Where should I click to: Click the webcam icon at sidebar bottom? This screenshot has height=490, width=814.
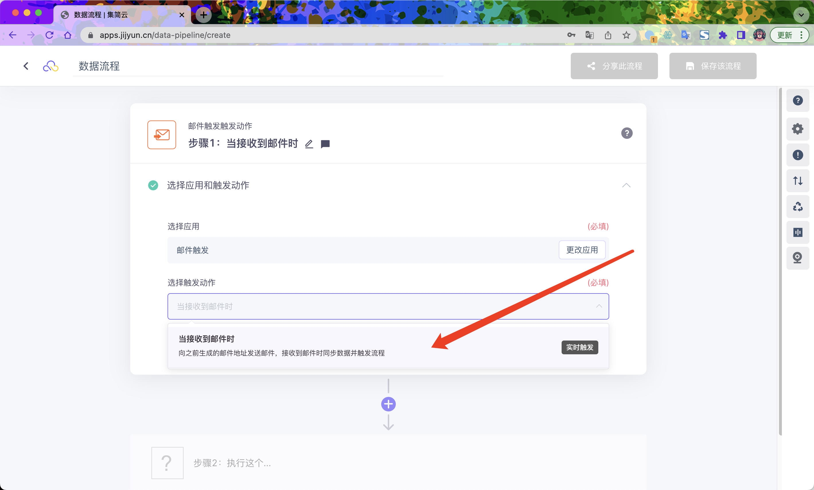tap(797, 258)
